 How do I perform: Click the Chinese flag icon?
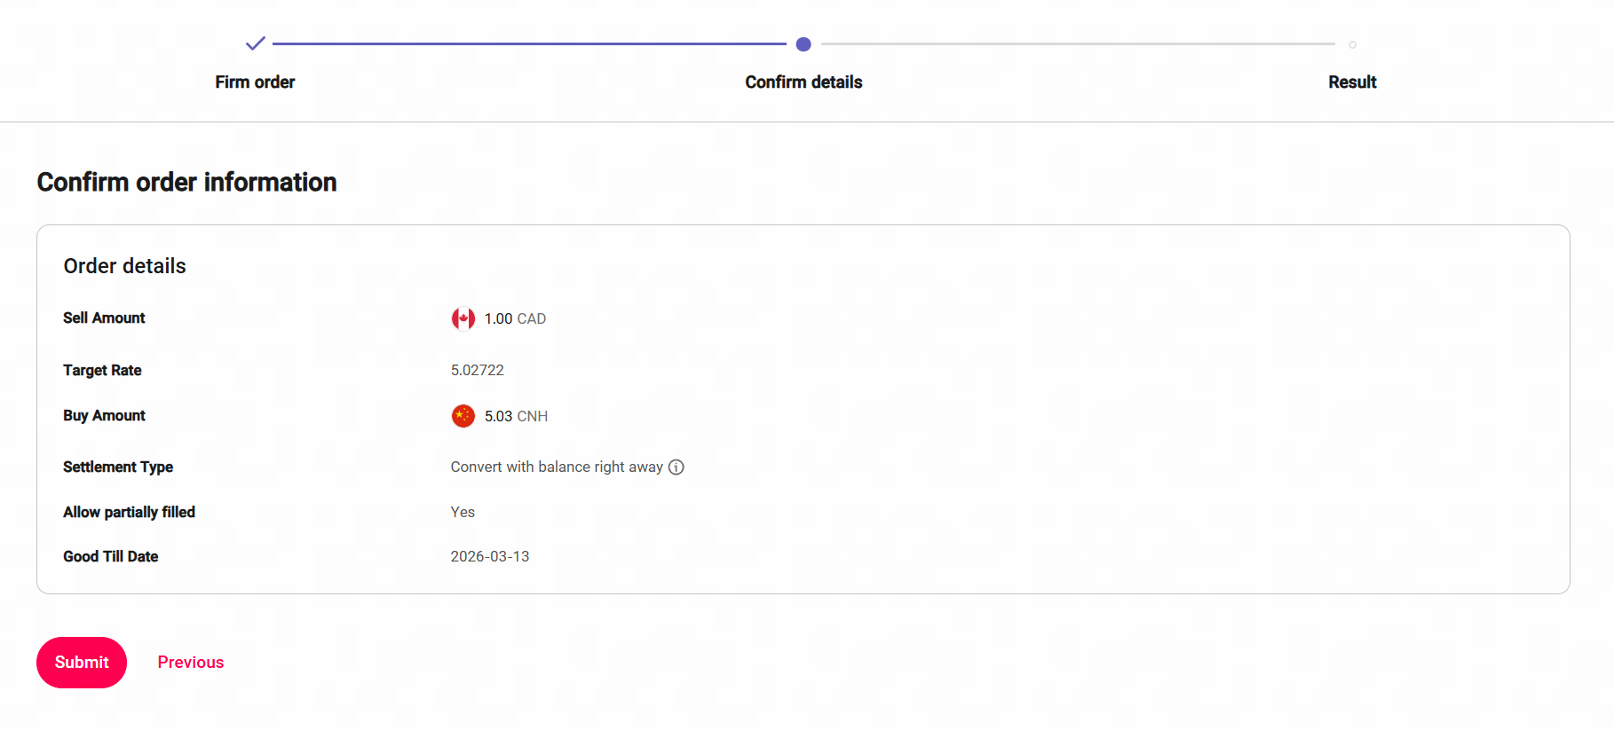point(463,416)
